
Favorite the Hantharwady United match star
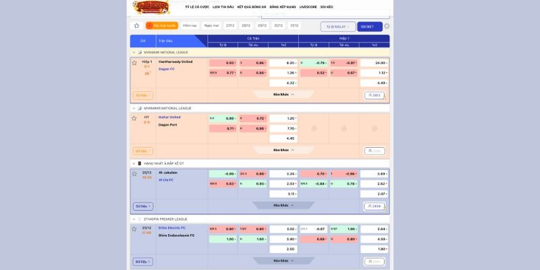click(x=134, y=62)
